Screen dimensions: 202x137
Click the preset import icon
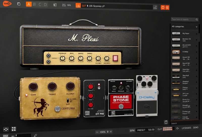(x=55, y=5)
